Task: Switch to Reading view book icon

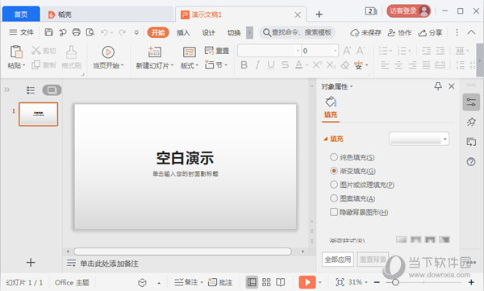Action: coord(280,282)
